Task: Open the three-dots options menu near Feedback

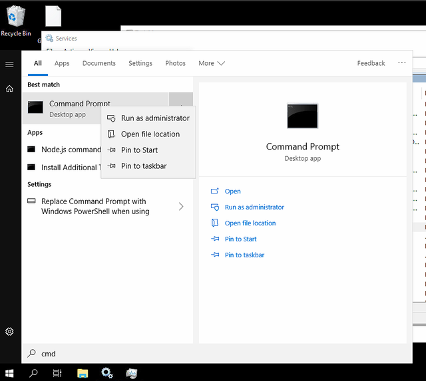Action: coord(402,63)
